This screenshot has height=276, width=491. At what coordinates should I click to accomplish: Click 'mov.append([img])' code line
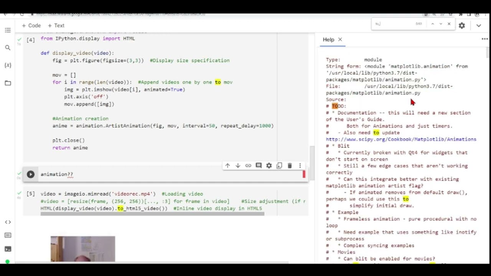[89, 104]
